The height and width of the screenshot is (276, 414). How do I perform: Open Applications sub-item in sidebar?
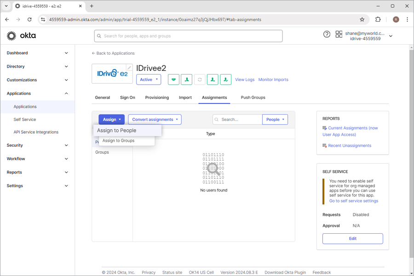click(38, 107)
